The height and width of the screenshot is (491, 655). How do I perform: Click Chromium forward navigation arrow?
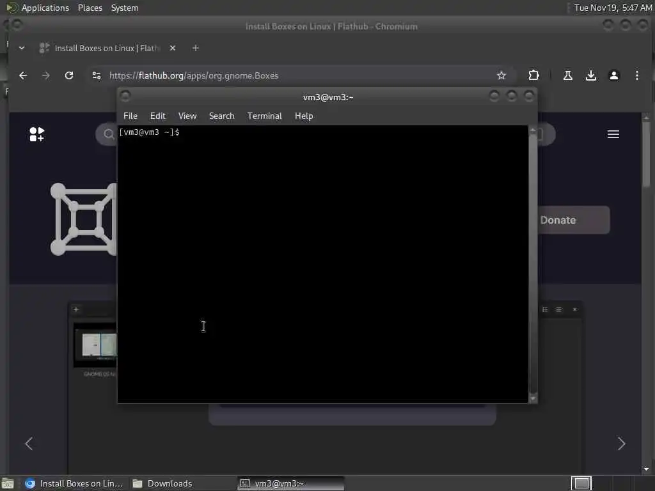point(46,75)
